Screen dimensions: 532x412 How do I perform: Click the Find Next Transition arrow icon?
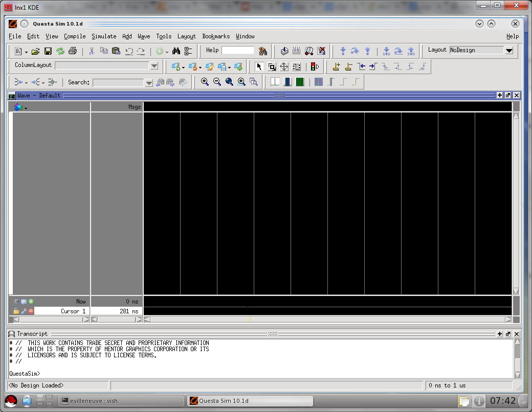(x=373, y=67)
